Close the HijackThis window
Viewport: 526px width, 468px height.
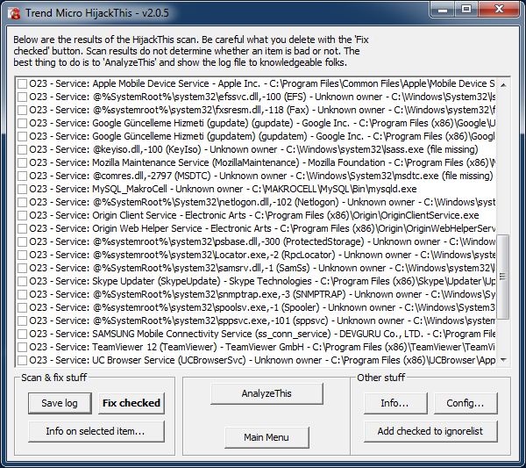[x=499, y=10]
